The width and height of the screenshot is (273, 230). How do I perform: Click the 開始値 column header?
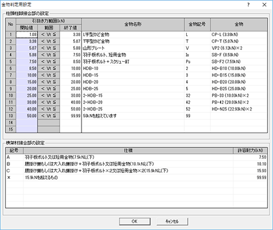point(27,28)
